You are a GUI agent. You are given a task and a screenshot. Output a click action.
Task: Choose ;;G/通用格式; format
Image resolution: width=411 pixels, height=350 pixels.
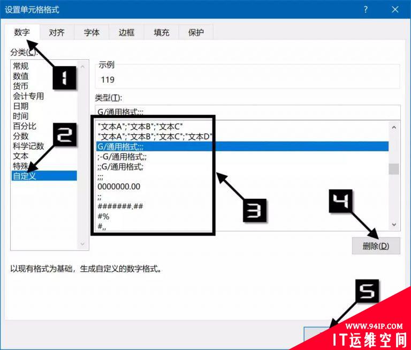coord(242,167)
